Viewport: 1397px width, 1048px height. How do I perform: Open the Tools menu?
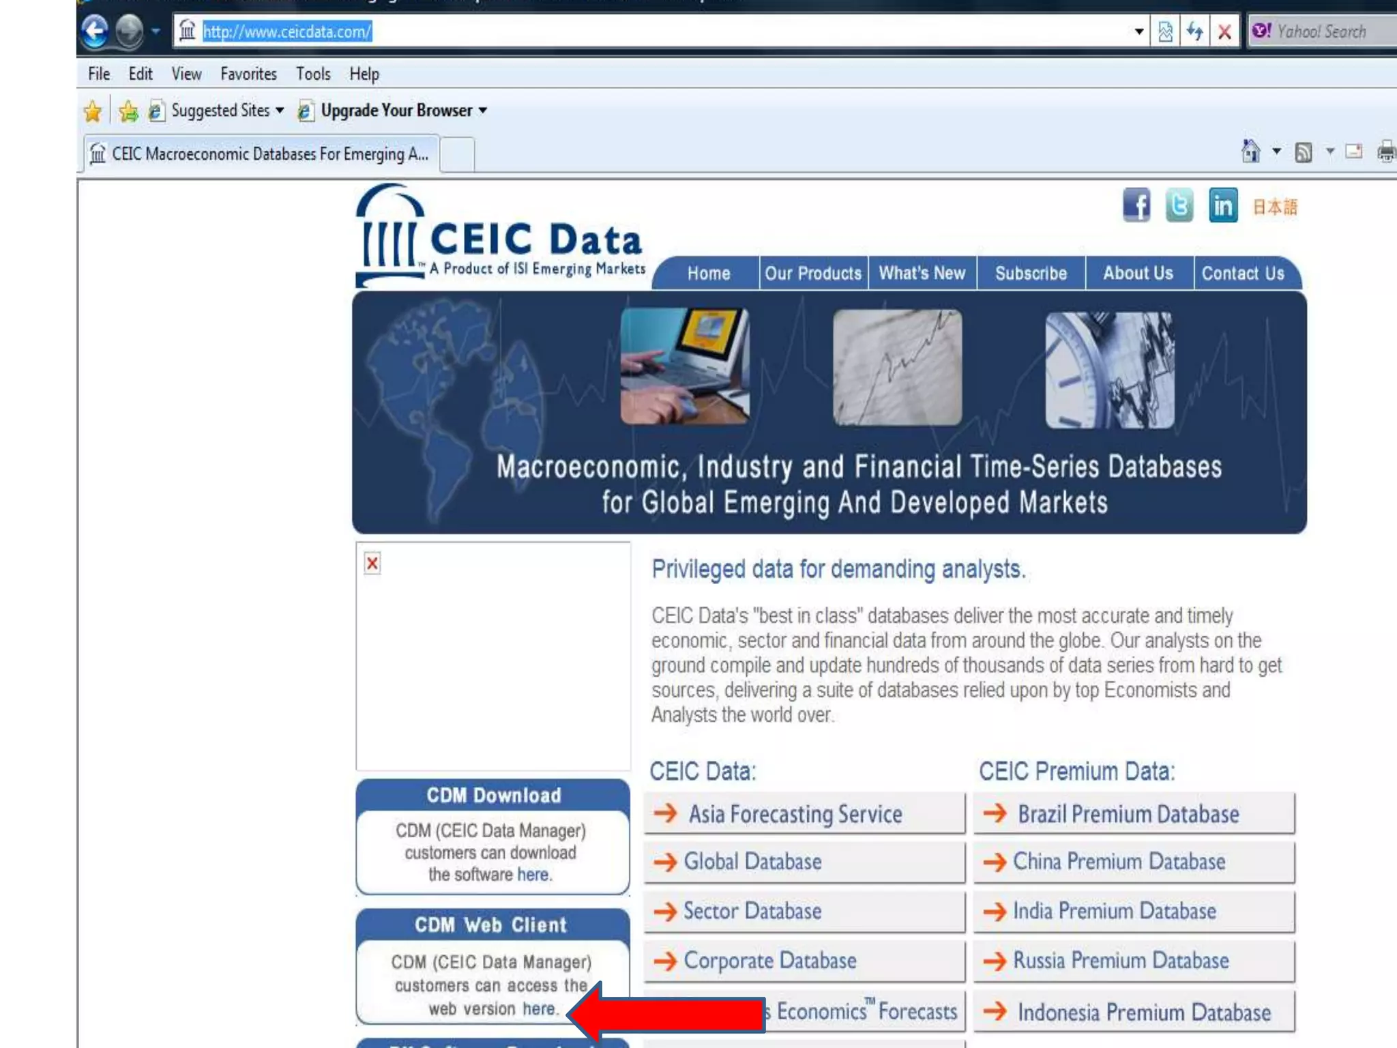pyautogui.click(x=312, y=74)
